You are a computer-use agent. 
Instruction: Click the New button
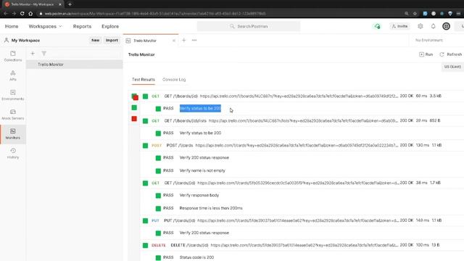coord(95,41)
